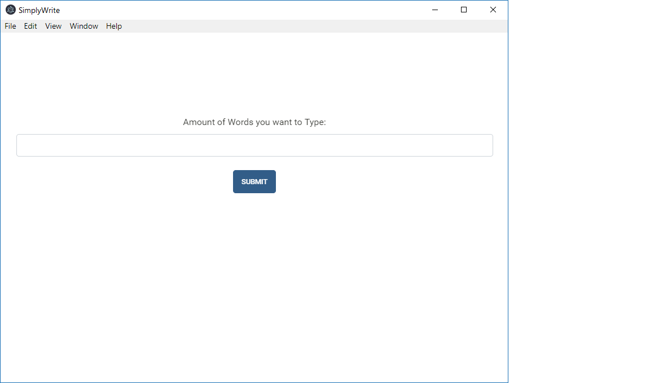The image size is (650, 383).
Task: Open the Edit menu
Action: coord(30,26)
